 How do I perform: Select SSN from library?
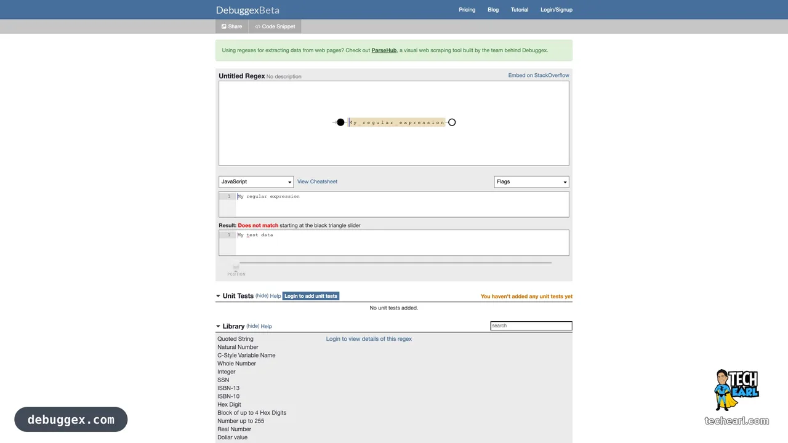click(x=223, y=380)
